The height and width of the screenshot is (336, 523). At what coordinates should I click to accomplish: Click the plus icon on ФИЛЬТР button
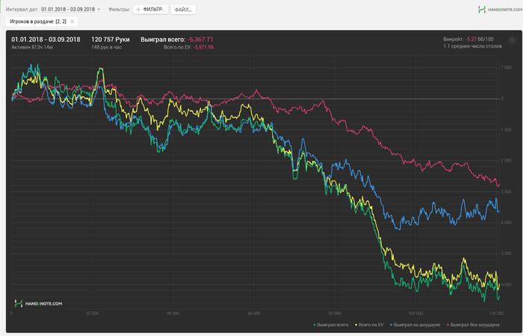[138, 9]
